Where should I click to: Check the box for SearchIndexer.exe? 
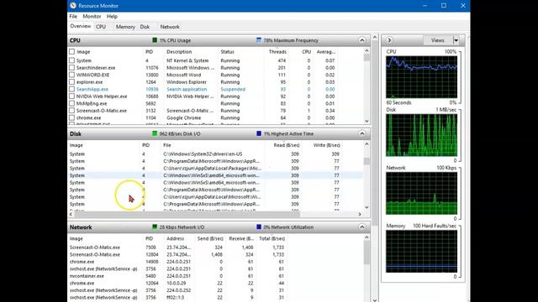pyautogui.click(x=71, y=67)
